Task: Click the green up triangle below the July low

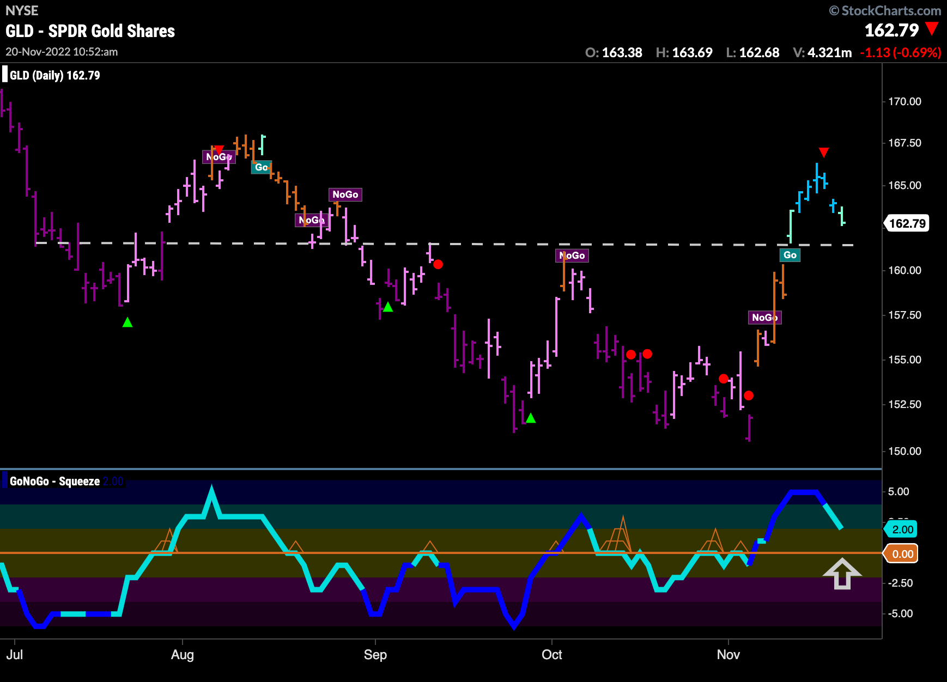Action: click(128, 322)
